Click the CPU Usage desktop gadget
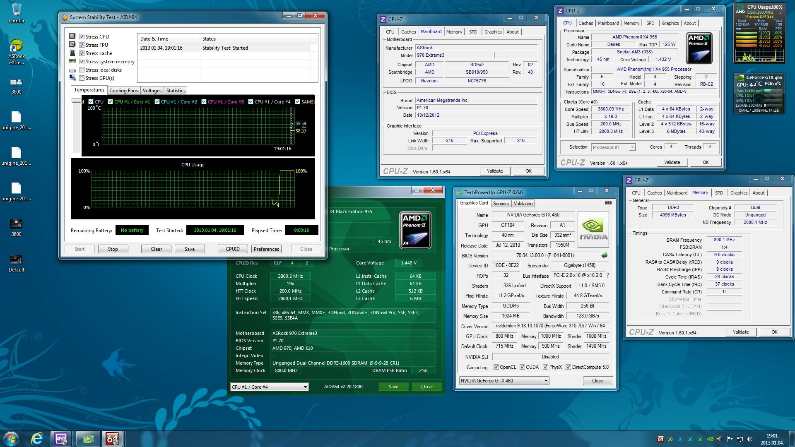The image size is (795, 447). [759, 33]
